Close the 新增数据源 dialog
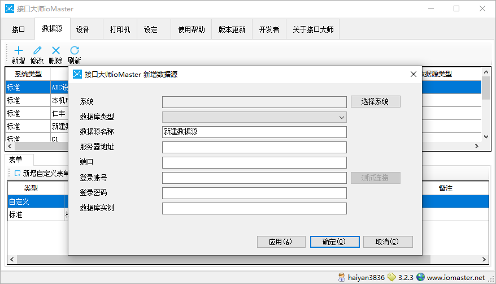The height and width of the screenshot is (284, 496). pyautogui.click(x=413, y=74)
